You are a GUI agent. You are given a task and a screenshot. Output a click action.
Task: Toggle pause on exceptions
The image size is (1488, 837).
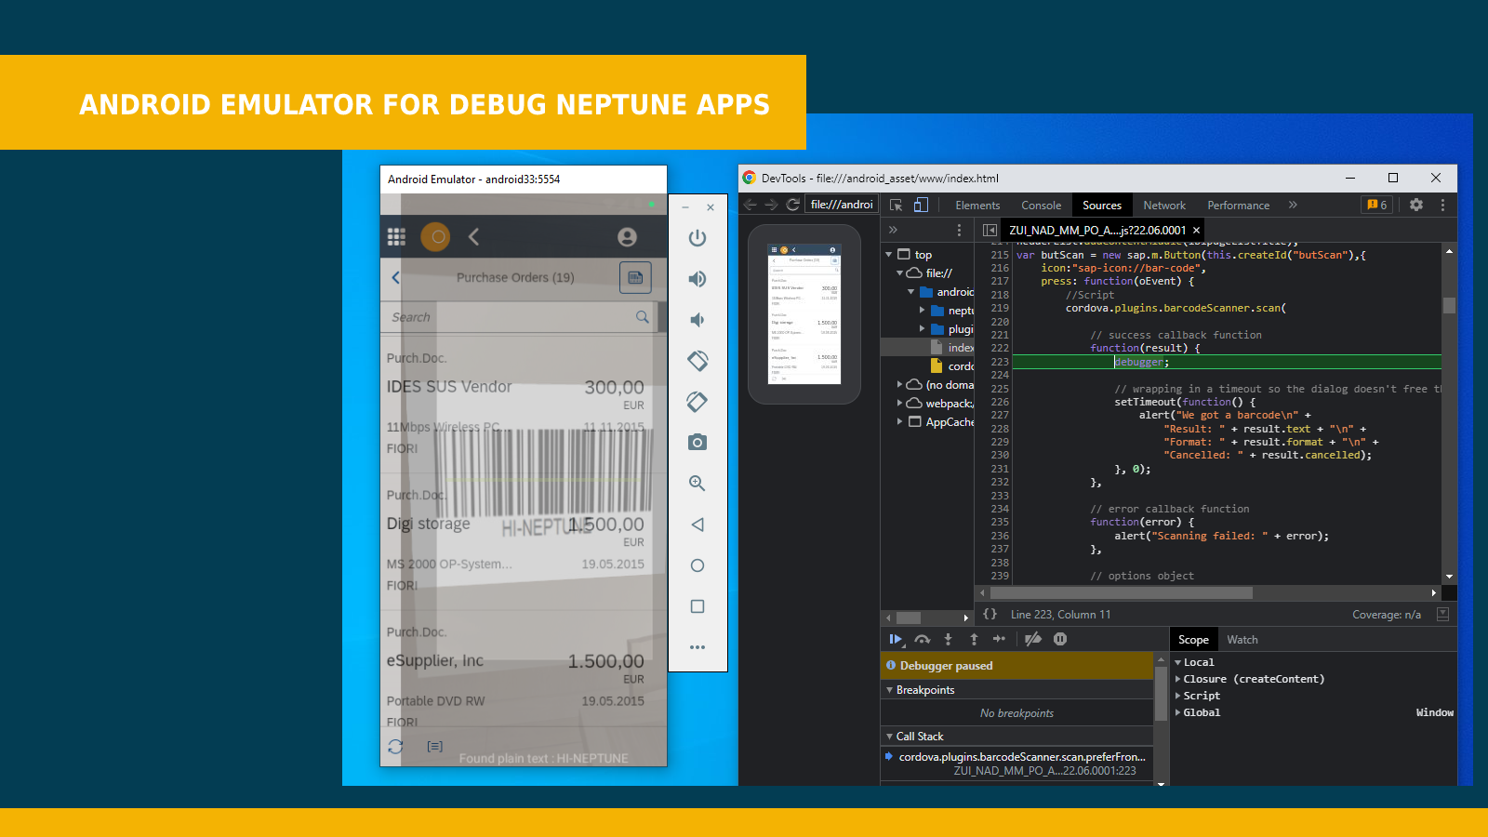click(x=1060, y=639)
